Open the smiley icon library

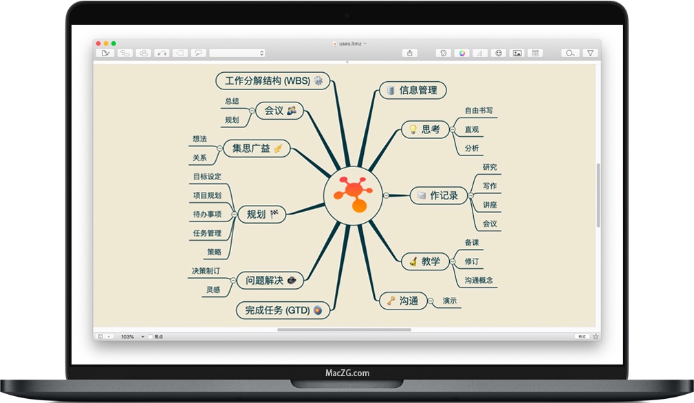[x=499, y=53]
